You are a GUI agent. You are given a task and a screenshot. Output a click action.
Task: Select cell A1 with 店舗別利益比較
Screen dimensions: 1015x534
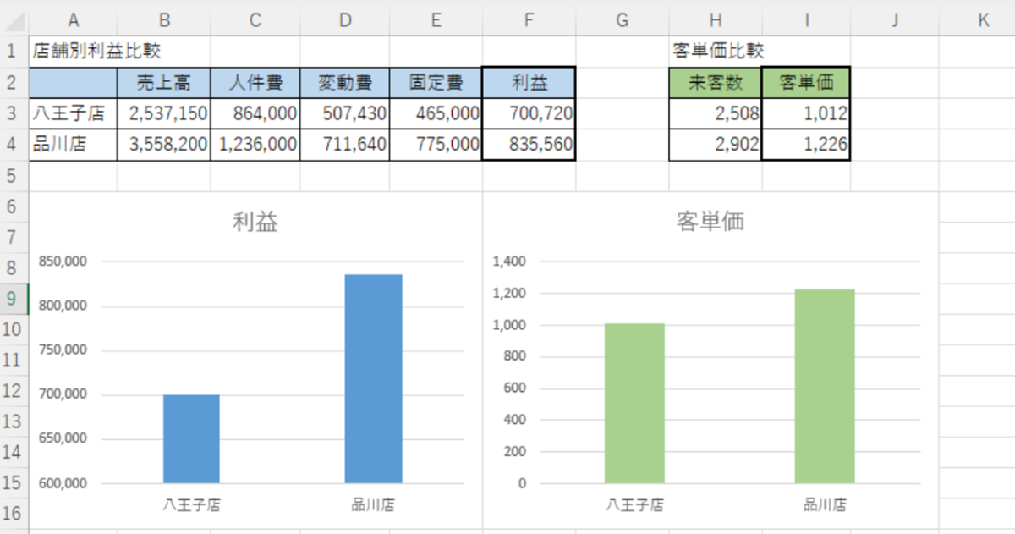tap(73, 51)
